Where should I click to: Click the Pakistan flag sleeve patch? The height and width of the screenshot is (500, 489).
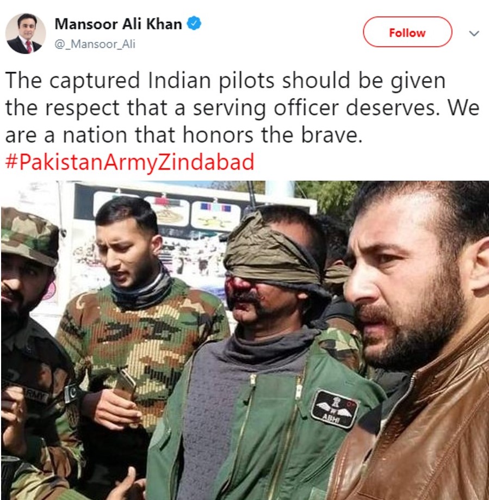tap(72, 393)
